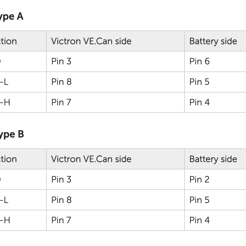Click Pin 3 cell in Type B table

61,179
